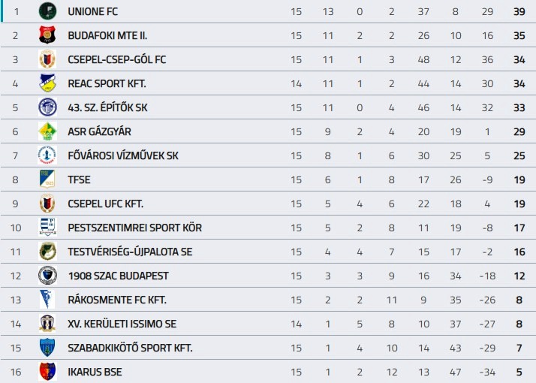Screen dimensions: 536x383
Task: Open the TFSE club crest icon
Action: (47, 179)
